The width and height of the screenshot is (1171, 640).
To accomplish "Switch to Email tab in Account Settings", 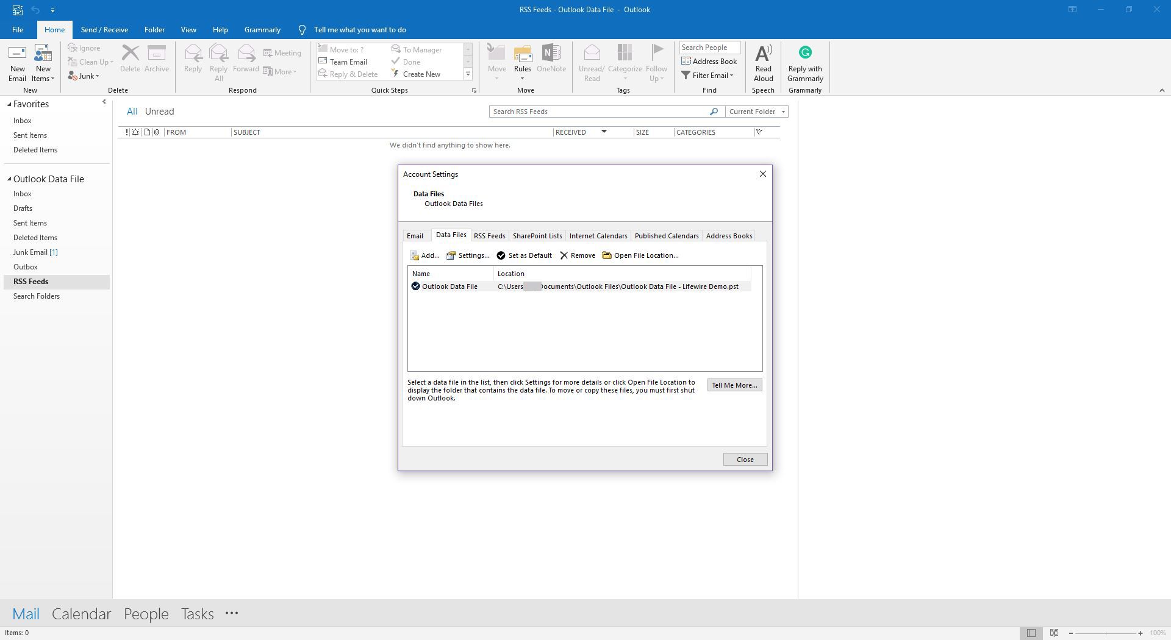I will 415,236.
